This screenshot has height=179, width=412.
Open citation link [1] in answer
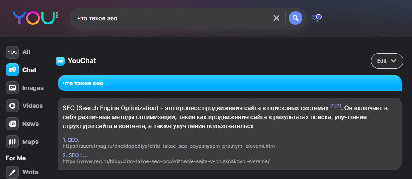pyautogui.click(x=333, y=105)
